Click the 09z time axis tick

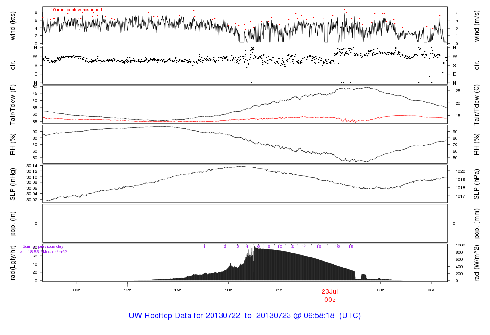tap(76, 290)
